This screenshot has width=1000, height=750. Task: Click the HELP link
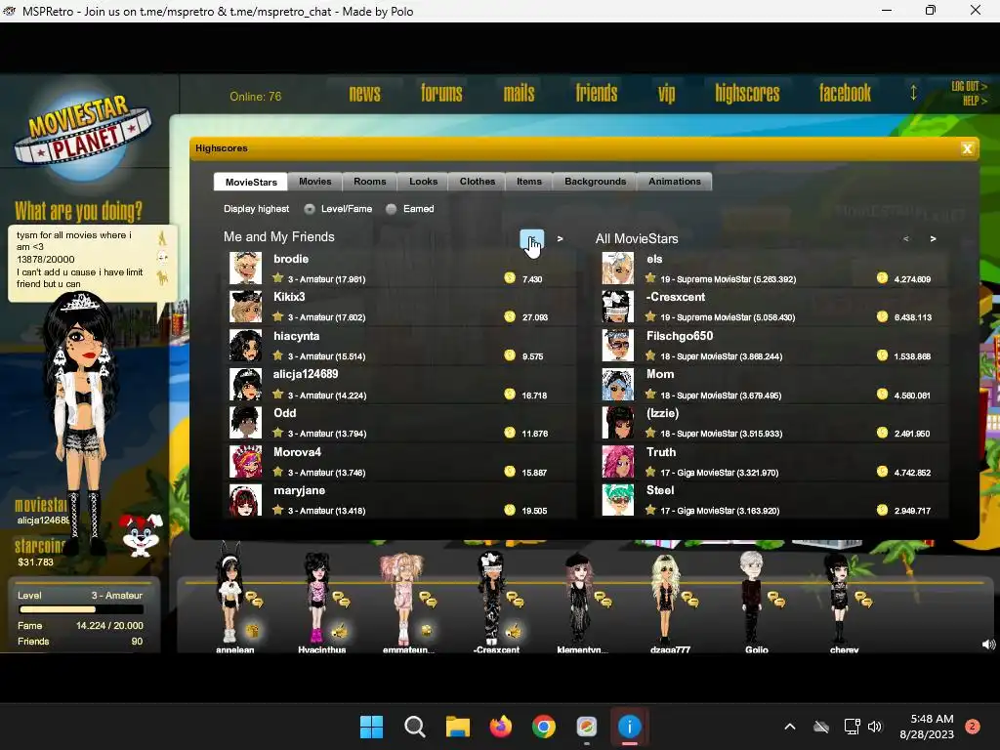coord(975,101)
